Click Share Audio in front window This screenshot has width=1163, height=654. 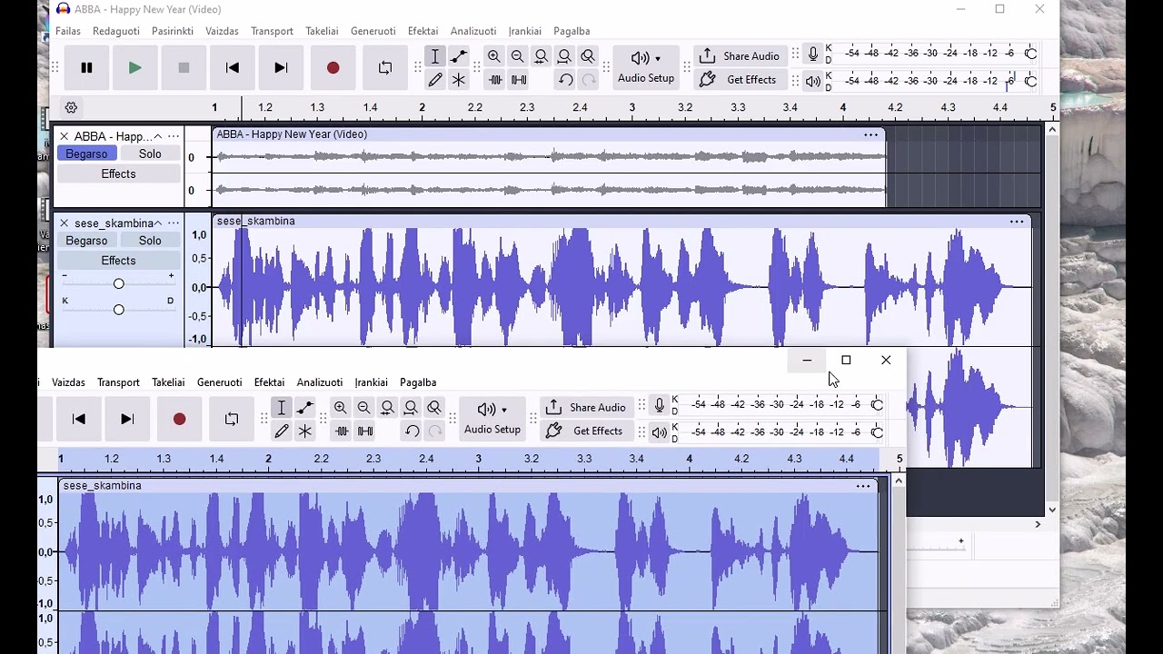tap(587, 408)
